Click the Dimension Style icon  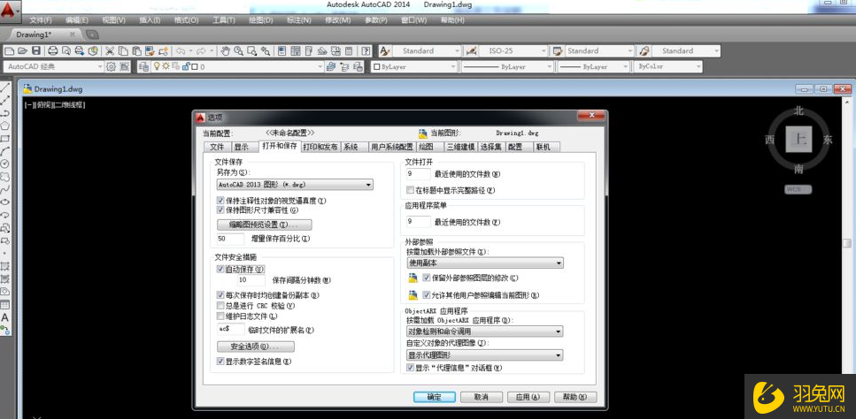[471, 51]
